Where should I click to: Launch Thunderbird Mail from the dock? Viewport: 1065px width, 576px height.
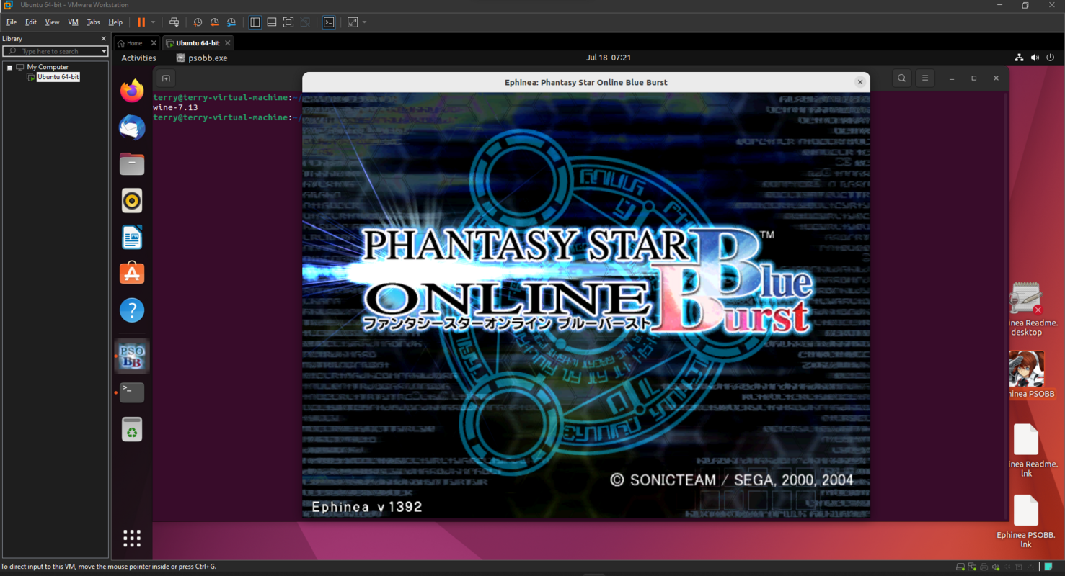pos(132,127)
